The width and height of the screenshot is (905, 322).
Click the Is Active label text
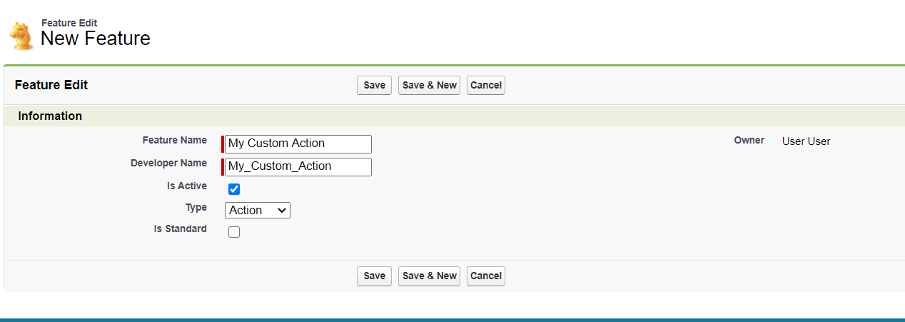point(186,186)
